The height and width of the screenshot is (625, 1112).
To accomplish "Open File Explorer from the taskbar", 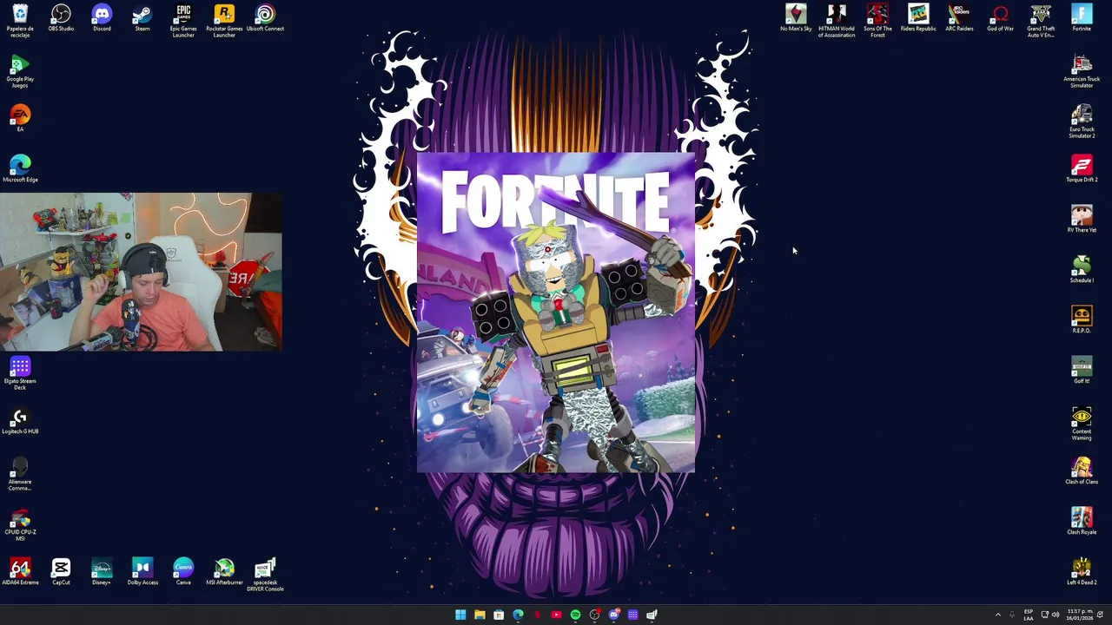I will (x=480, y=615).
